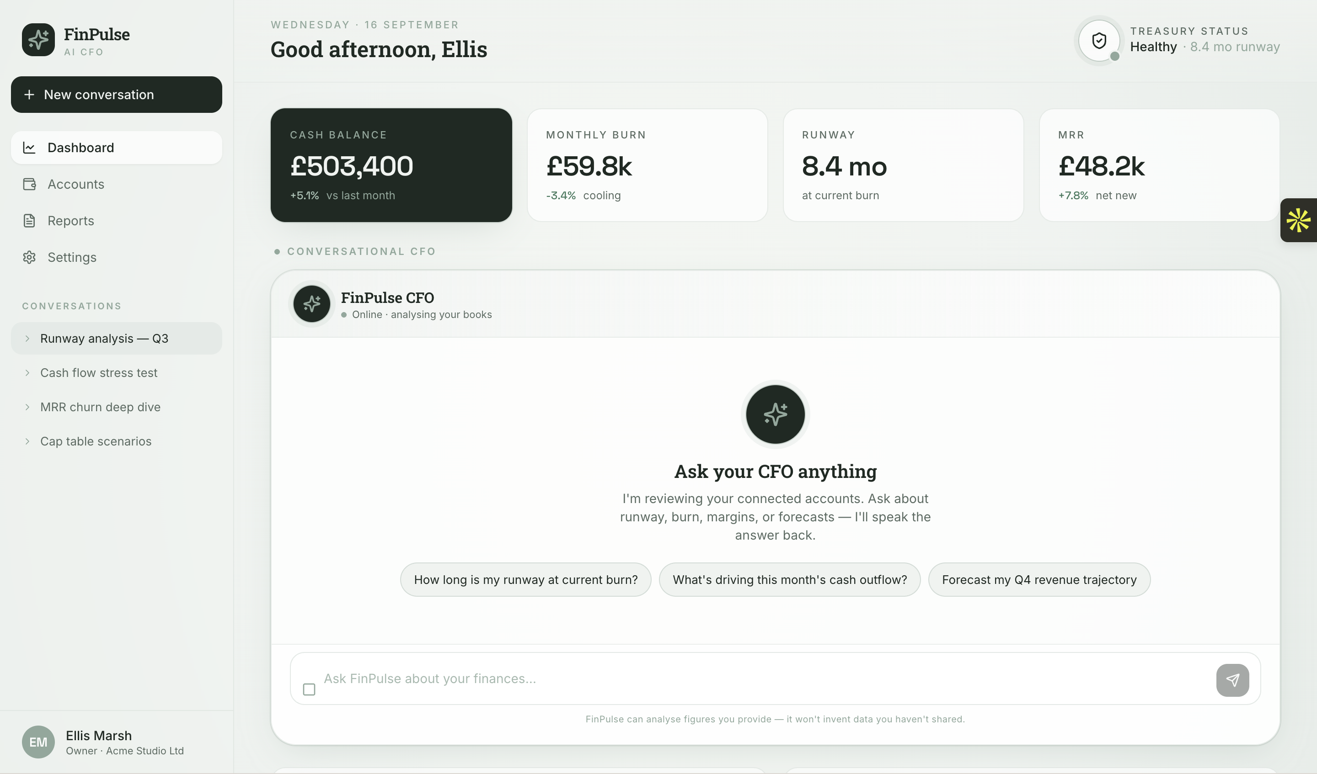1317x774 pixels.
Task: Expand the Cash flow stress test chevron
Action: pos(27,373)
